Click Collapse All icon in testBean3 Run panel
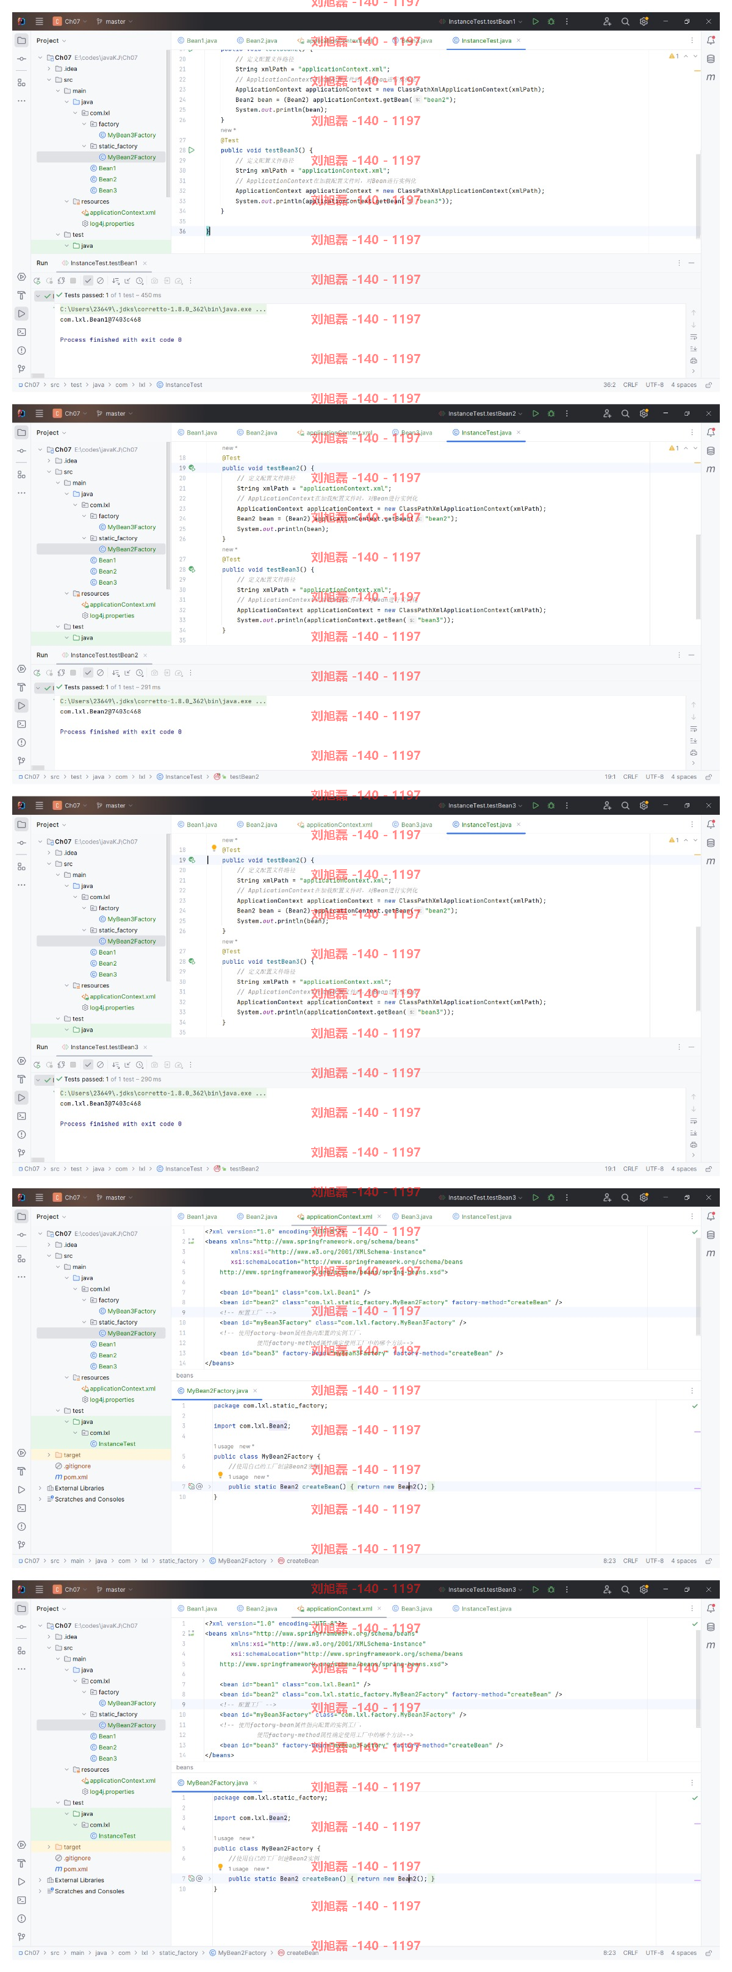 (x=127, y=1065)
